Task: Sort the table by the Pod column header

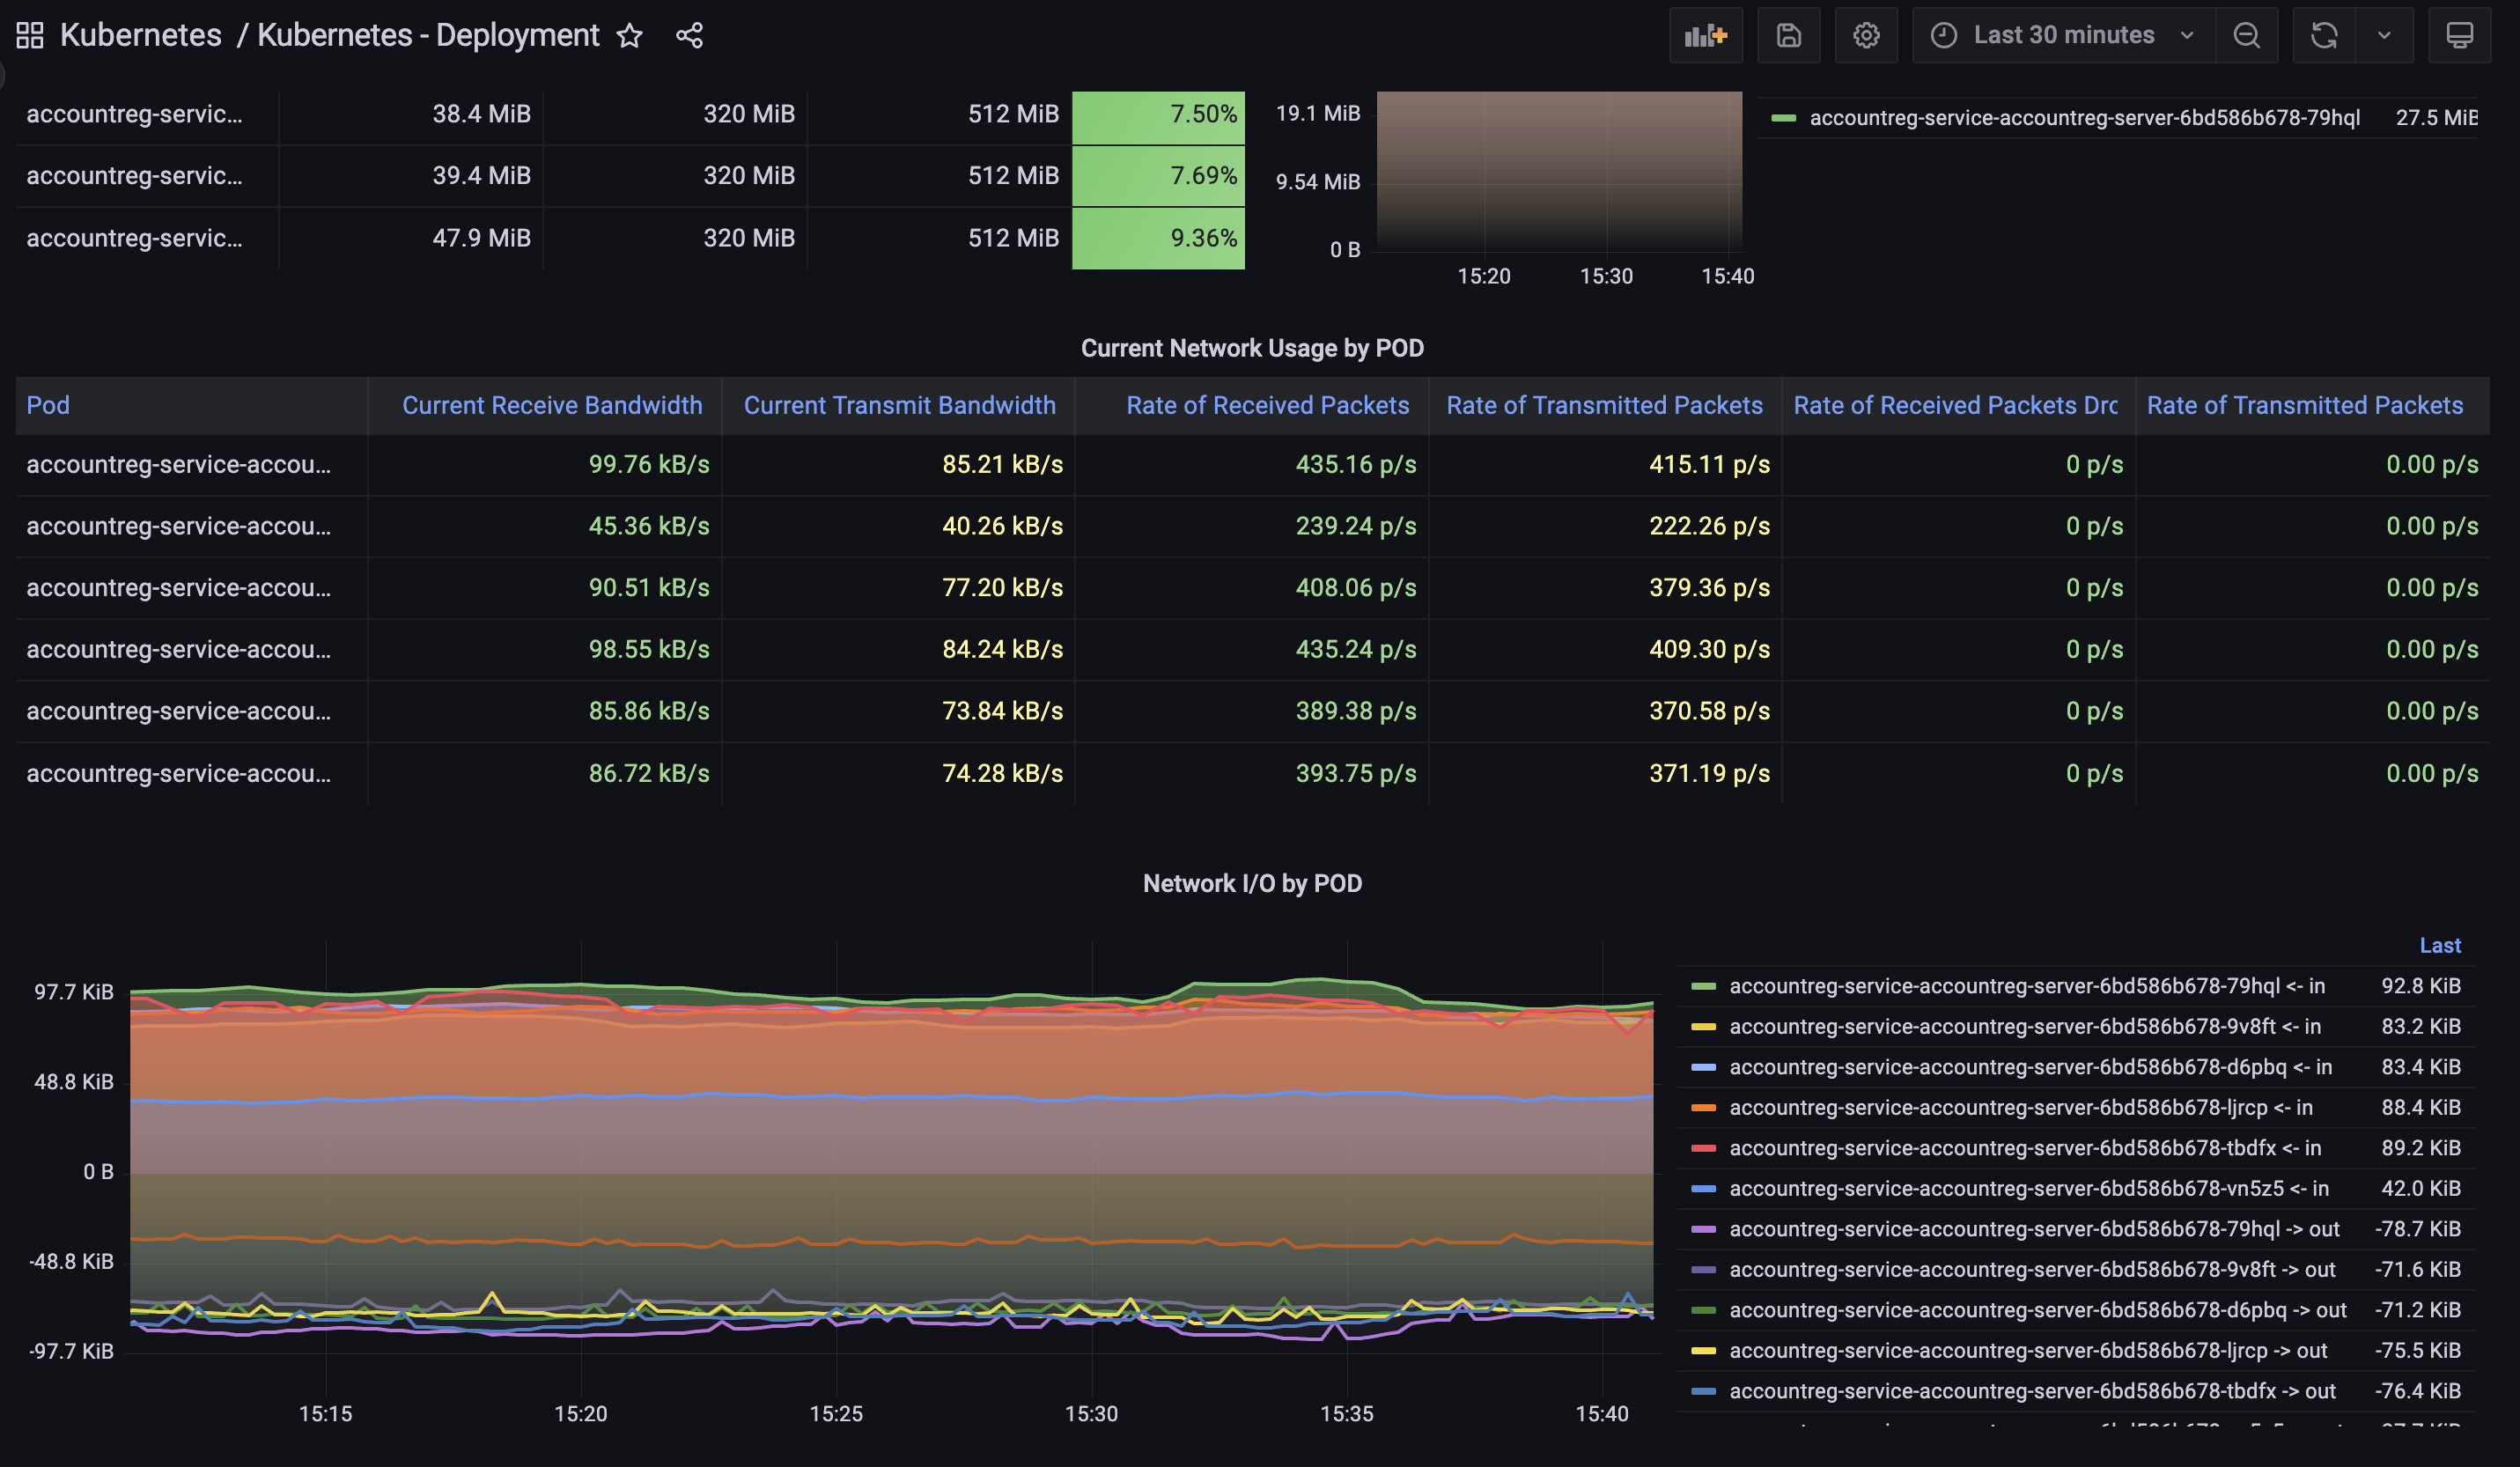Action: 48,405
